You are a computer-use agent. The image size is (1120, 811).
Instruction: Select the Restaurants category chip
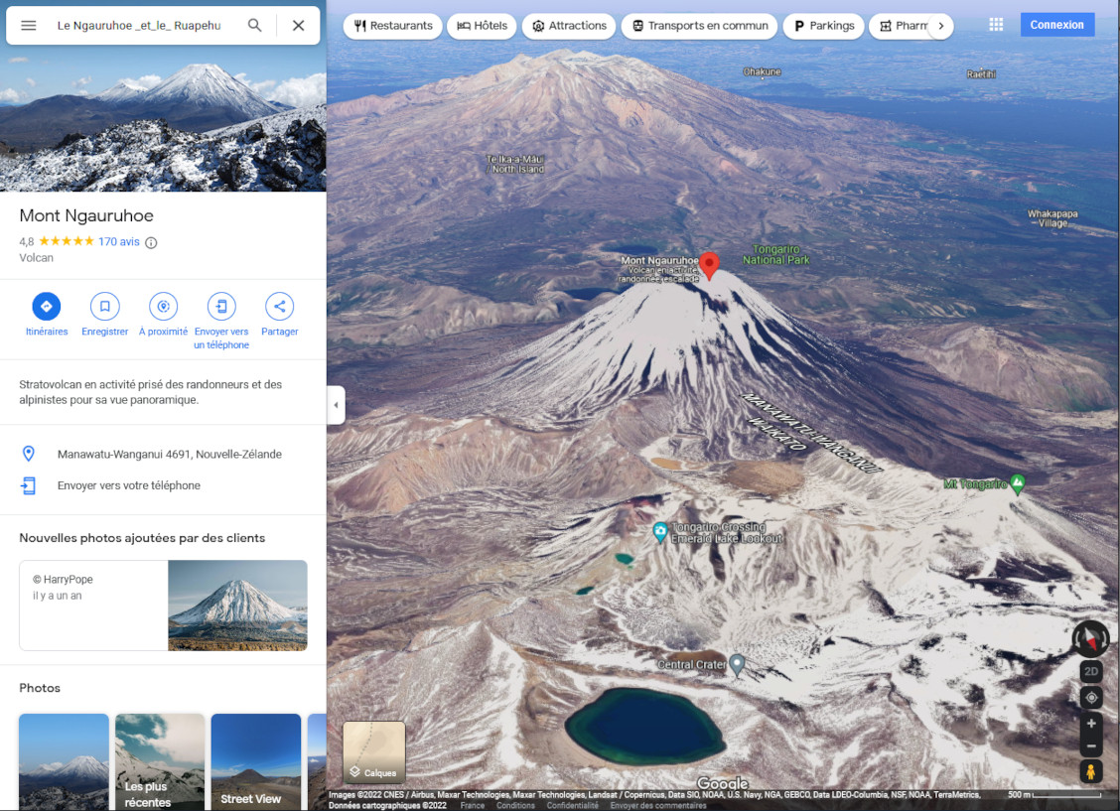(394, 26)
